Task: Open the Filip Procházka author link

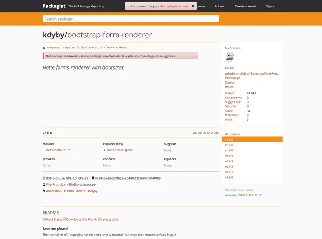Action: (56, 184)
